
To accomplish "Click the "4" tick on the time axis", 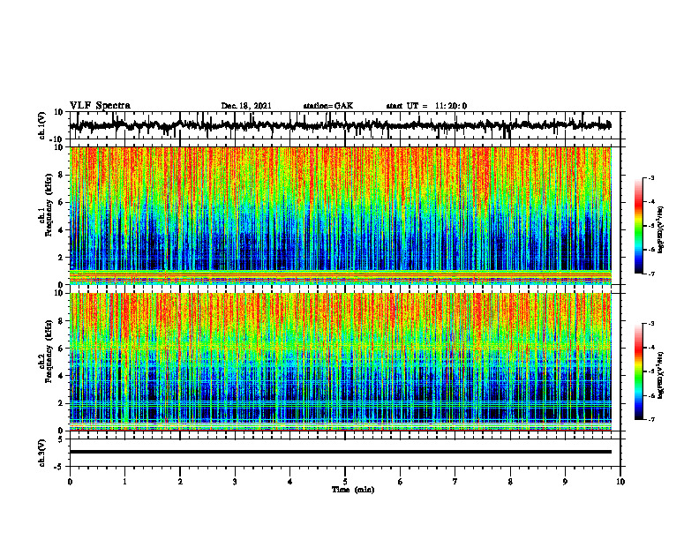I will [290, 482].
